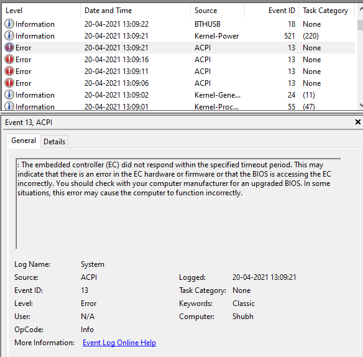This screenshot has height=357, width=363.
Task: Click inside the event description text box
Action: [x=178, y=204]
